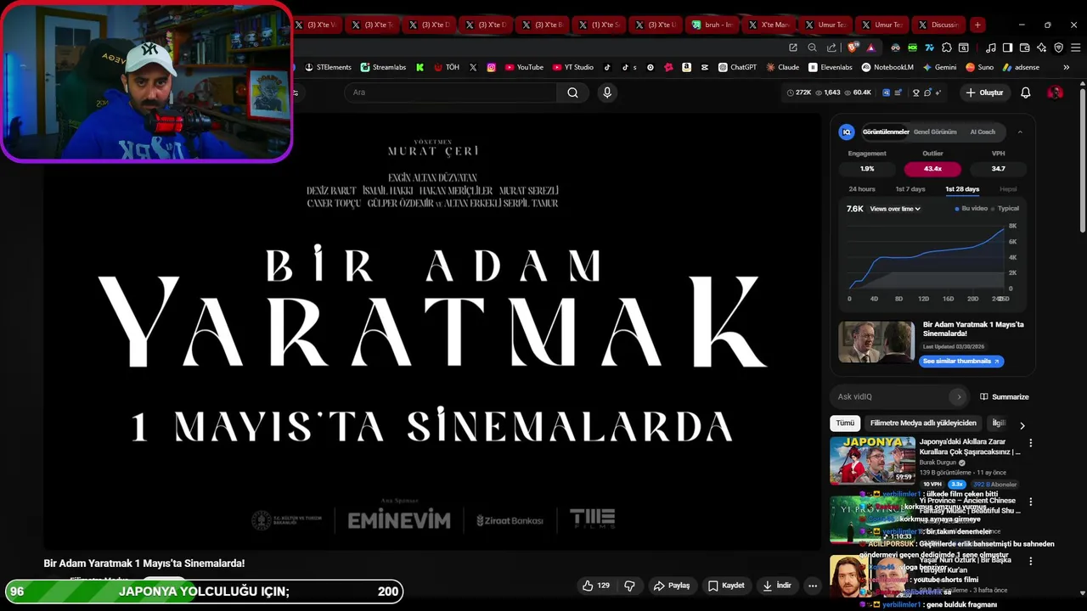Toggle Bu video series in chart legend

pyautogui.click(x=972, y=209)
